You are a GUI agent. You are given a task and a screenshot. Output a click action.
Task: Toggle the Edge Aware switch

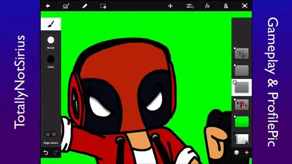click(x=51, y=134)
